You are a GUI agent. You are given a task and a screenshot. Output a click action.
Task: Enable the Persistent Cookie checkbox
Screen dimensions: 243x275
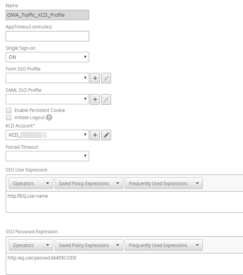click(9, 110)
